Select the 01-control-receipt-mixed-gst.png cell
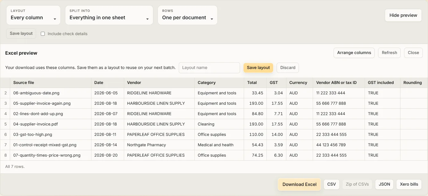 51,145
